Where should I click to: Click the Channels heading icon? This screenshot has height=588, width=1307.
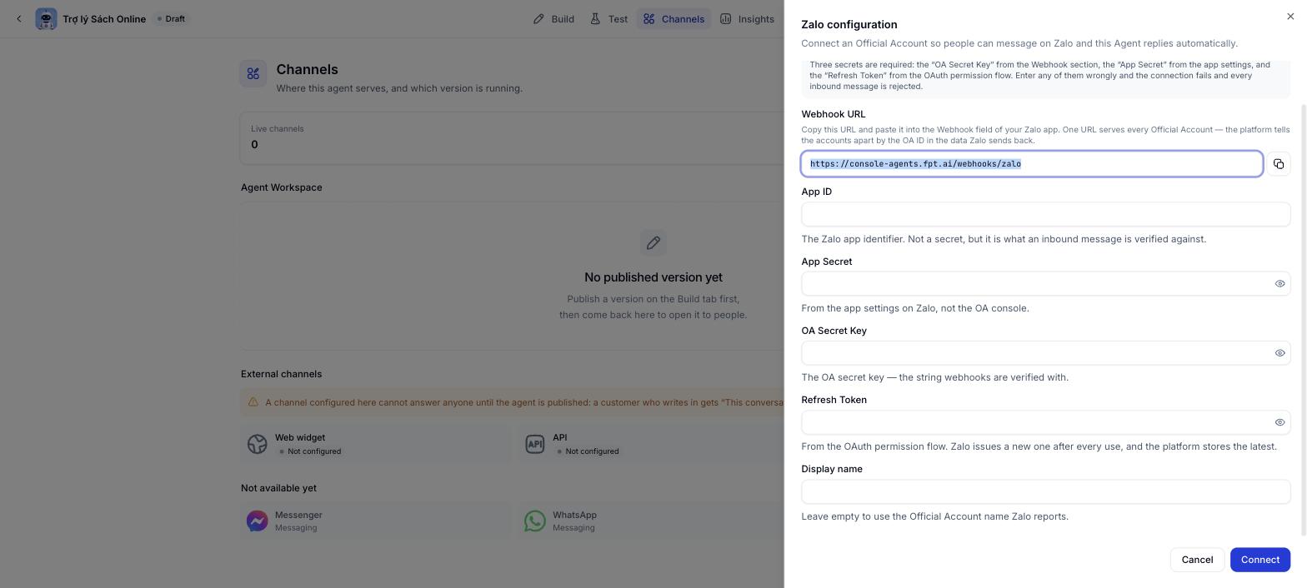[x=253, y=74]
